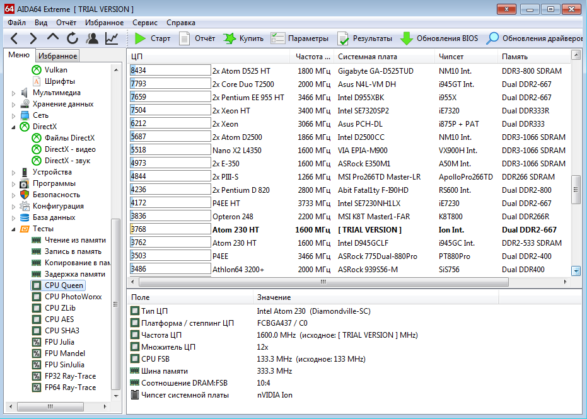Open the Справка menu

pos(181,23)
